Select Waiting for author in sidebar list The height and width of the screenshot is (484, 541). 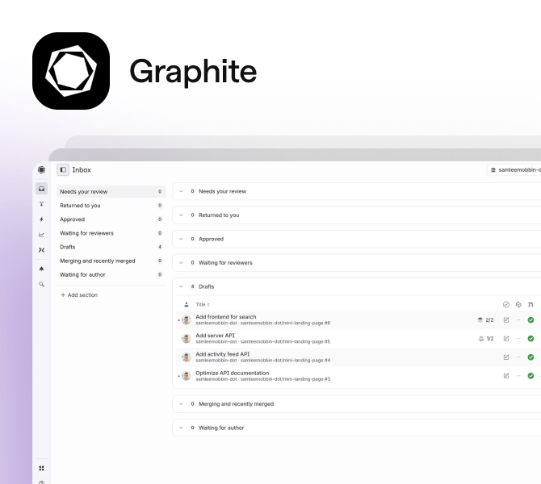pyautogui.click(x=111, y=274)
